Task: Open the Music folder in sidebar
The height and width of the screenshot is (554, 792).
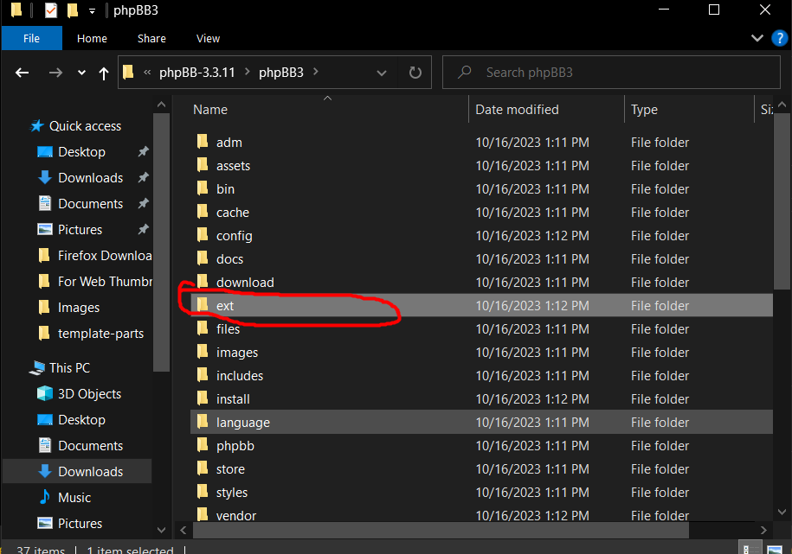Action: (74, 498)
